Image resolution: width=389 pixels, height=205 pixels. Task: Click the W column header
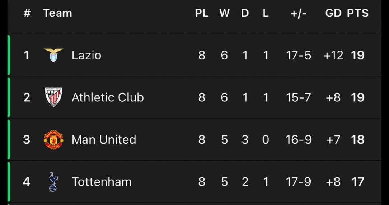pos(224,13)
